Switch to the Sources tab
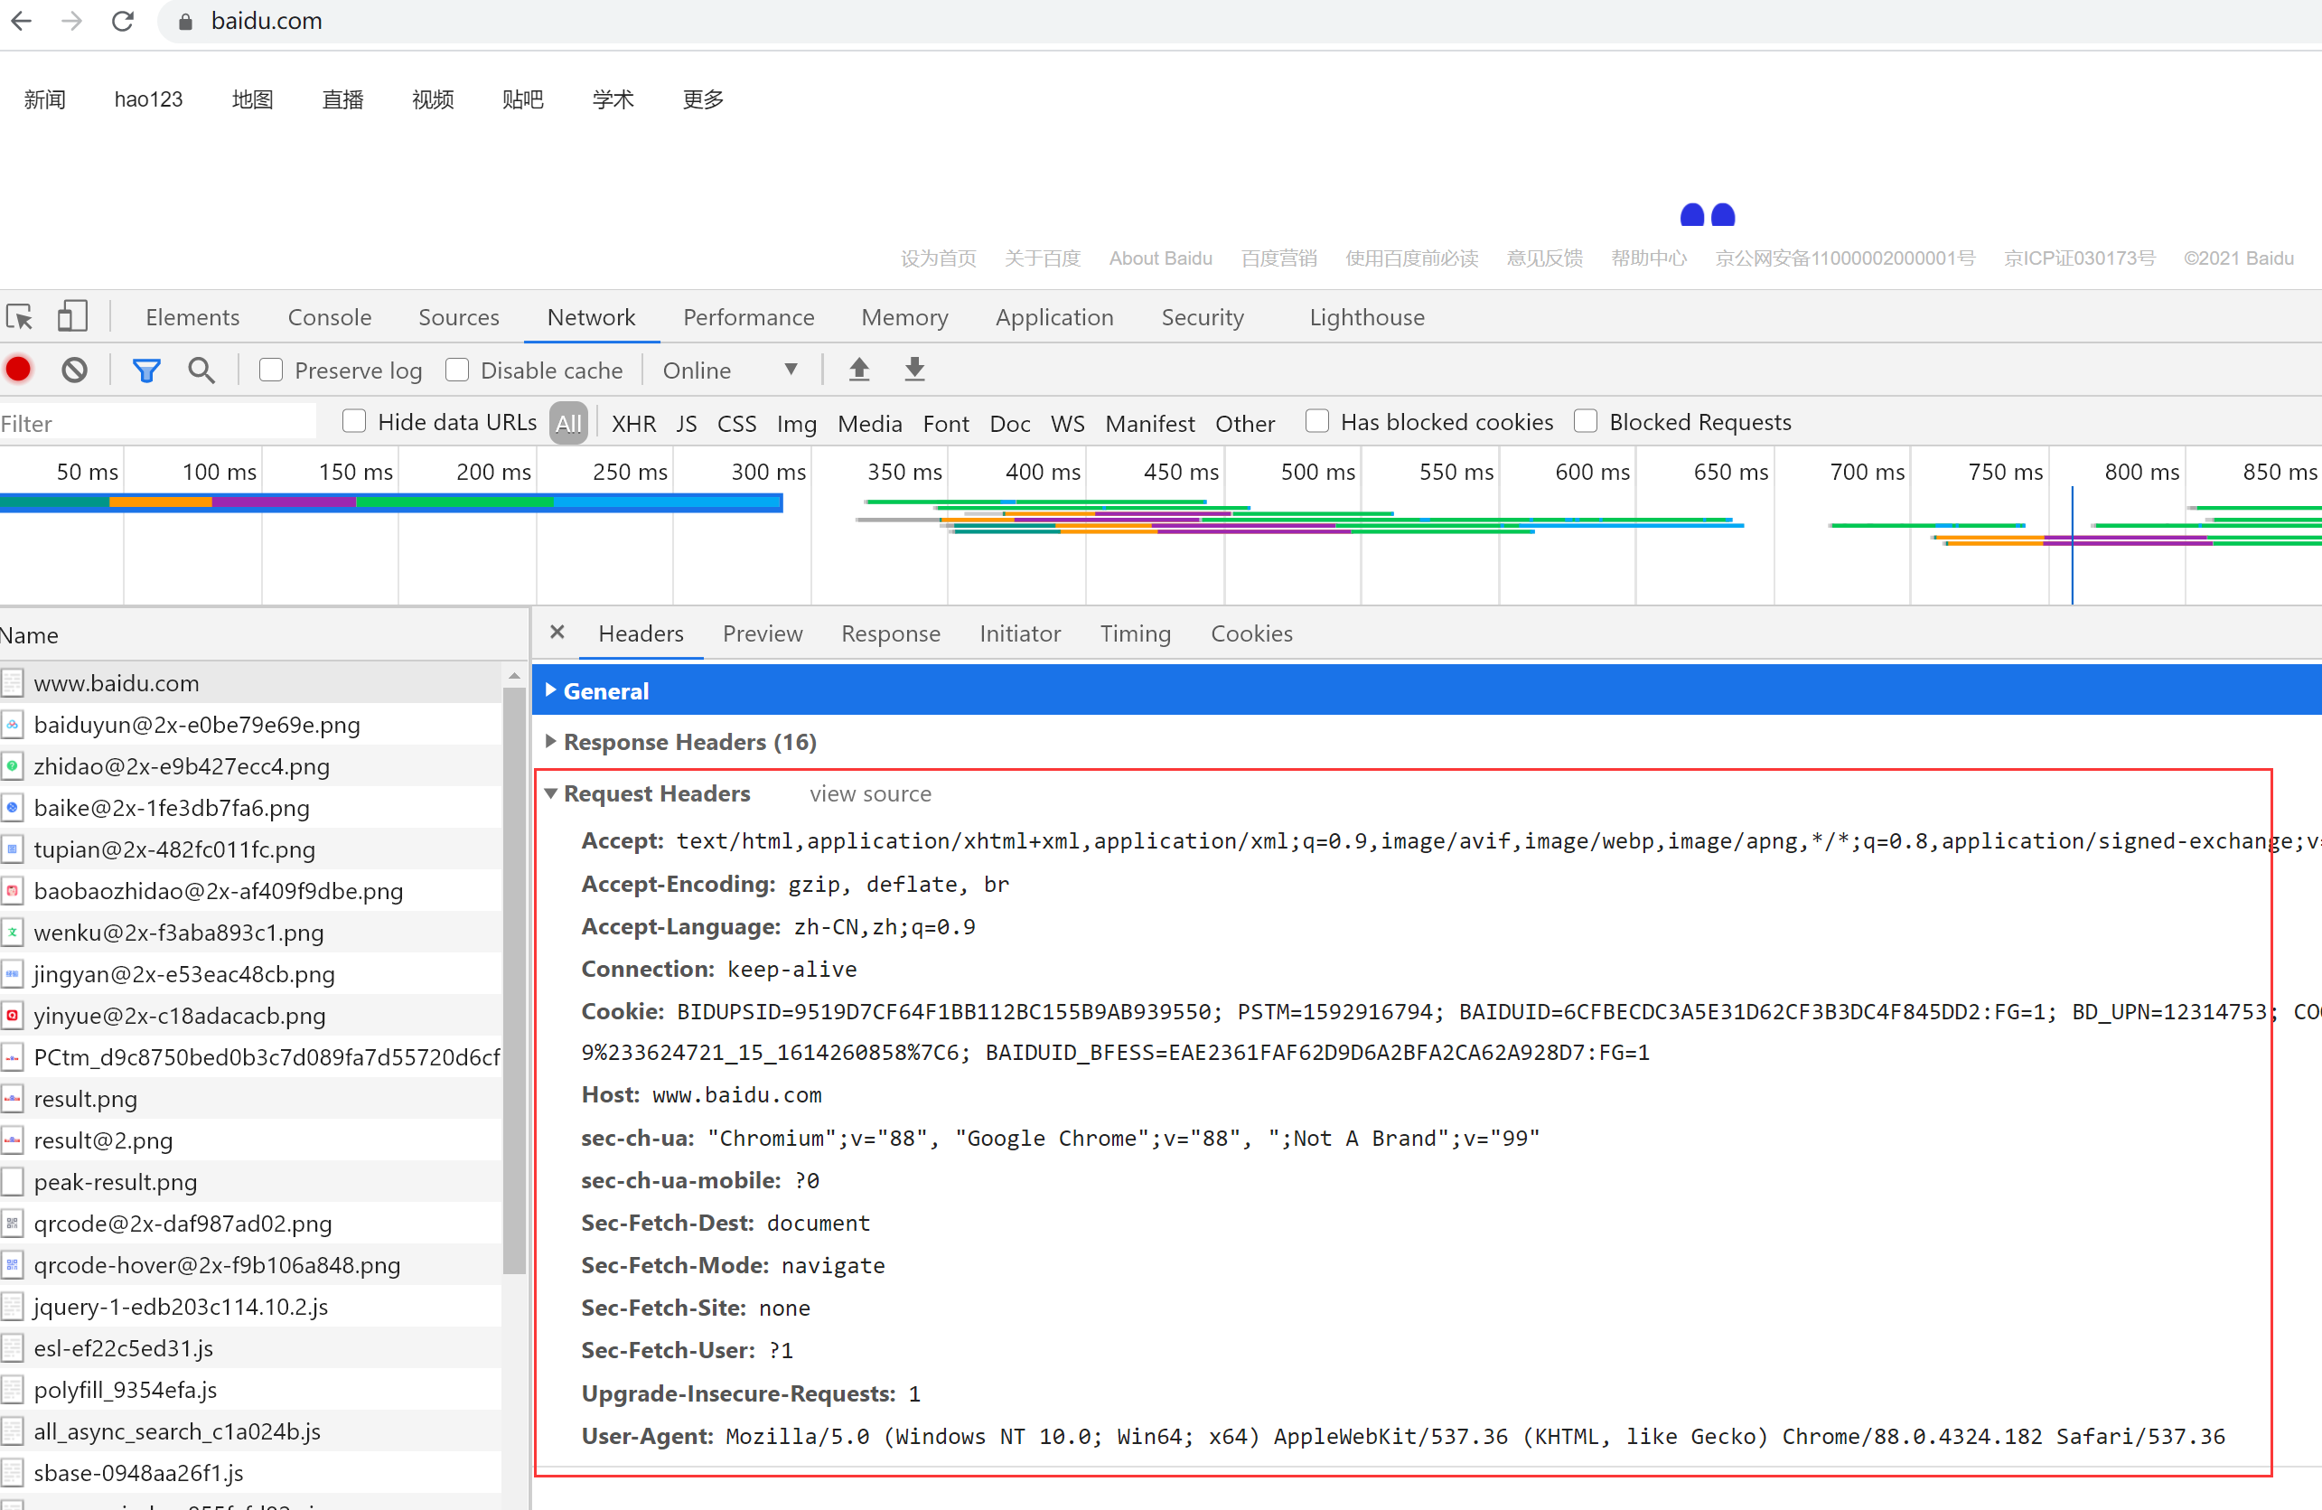Viewport: 2322px width, 1510px height. [459, 317]
